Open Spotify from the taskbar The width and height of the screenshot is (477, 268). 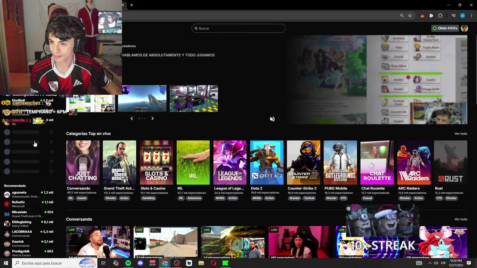128,263
